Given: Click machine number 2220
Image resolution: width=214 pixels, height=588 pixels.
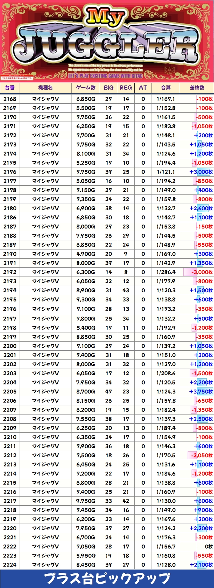Looking at the screenshot, I should tap(10, 528).
